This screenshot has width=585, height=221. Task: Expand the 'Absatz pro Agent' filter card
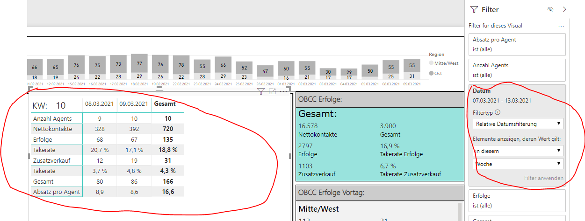(x=517, y=44)
